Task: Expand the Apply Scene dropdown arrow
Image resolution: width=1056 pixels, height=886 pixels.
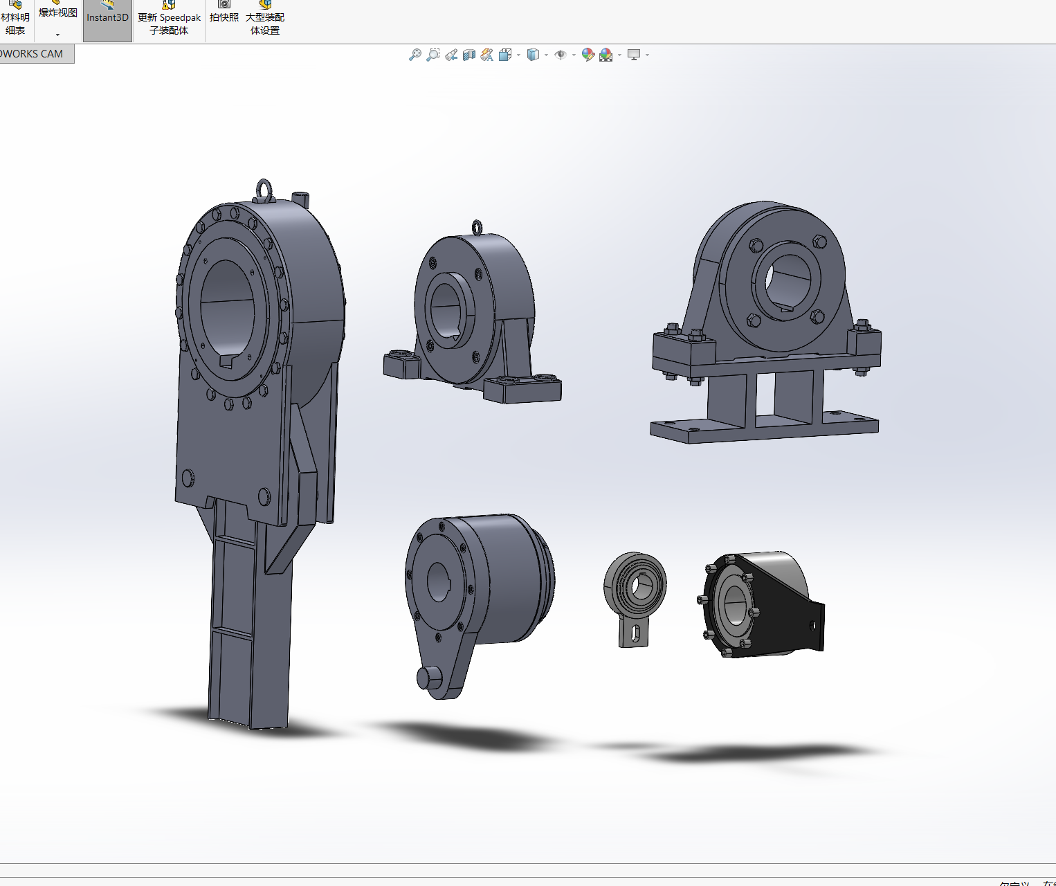Action: (x=619, y=55)
